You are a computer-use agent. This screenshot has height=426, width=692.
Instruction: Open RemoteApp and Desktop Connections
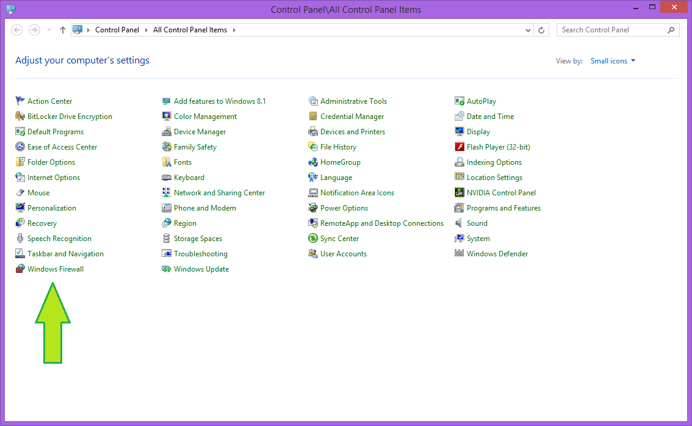click(x=382, y=223)
